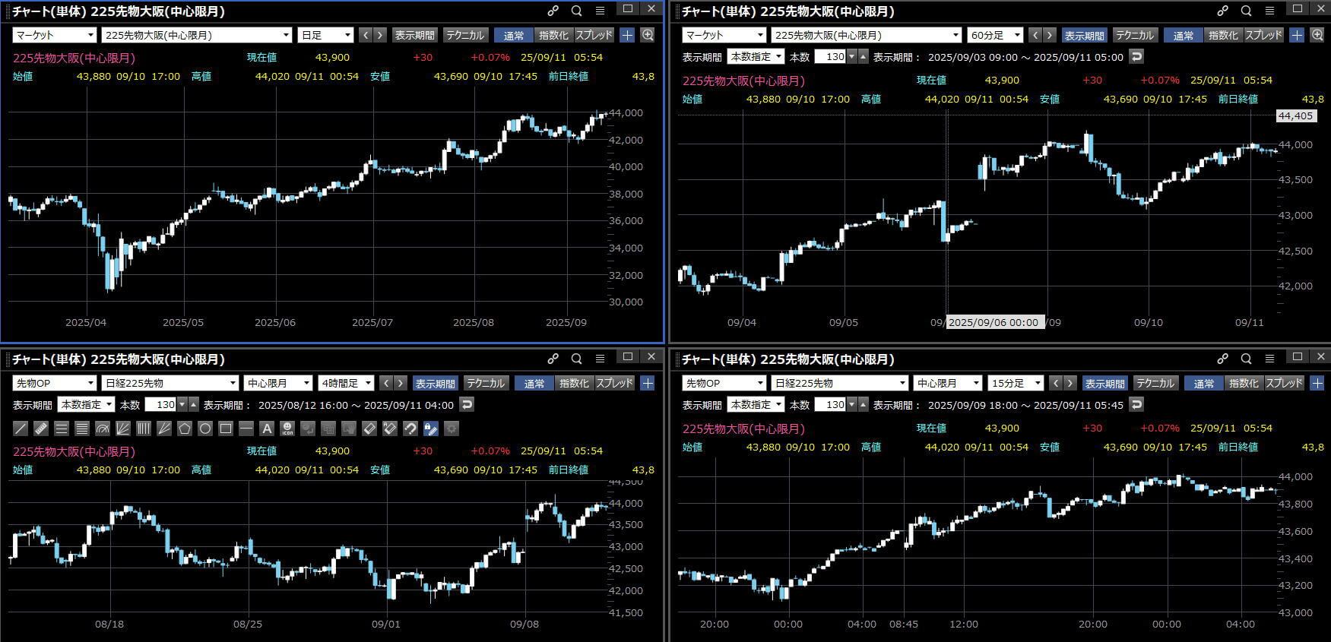Click 通常 mode button in 4時間足 chart
The height and width of the screenshot is (642, 1331).
coord(534,383)
